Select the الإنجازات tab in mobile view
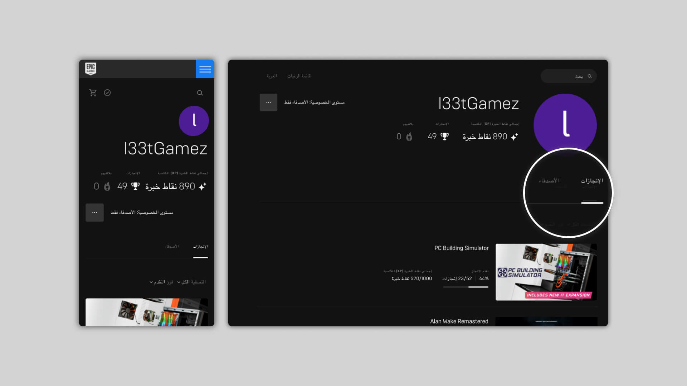687x386 pixels. (x=200, y=247)
